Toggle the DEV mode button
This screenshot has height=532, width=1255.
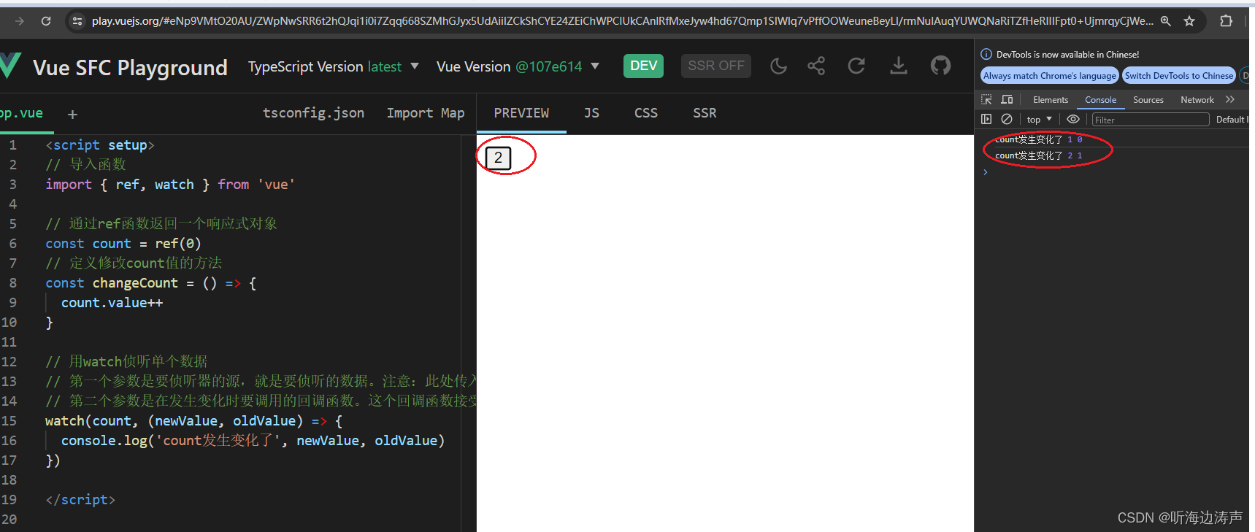[x=643, y=66]
